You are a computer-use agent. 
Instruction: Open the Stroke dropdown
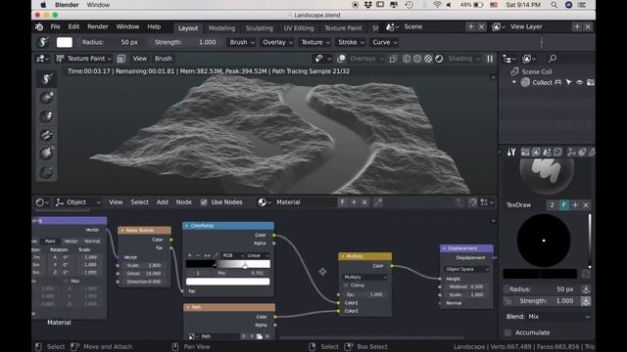pyautogui.click(x=351, y=42)
